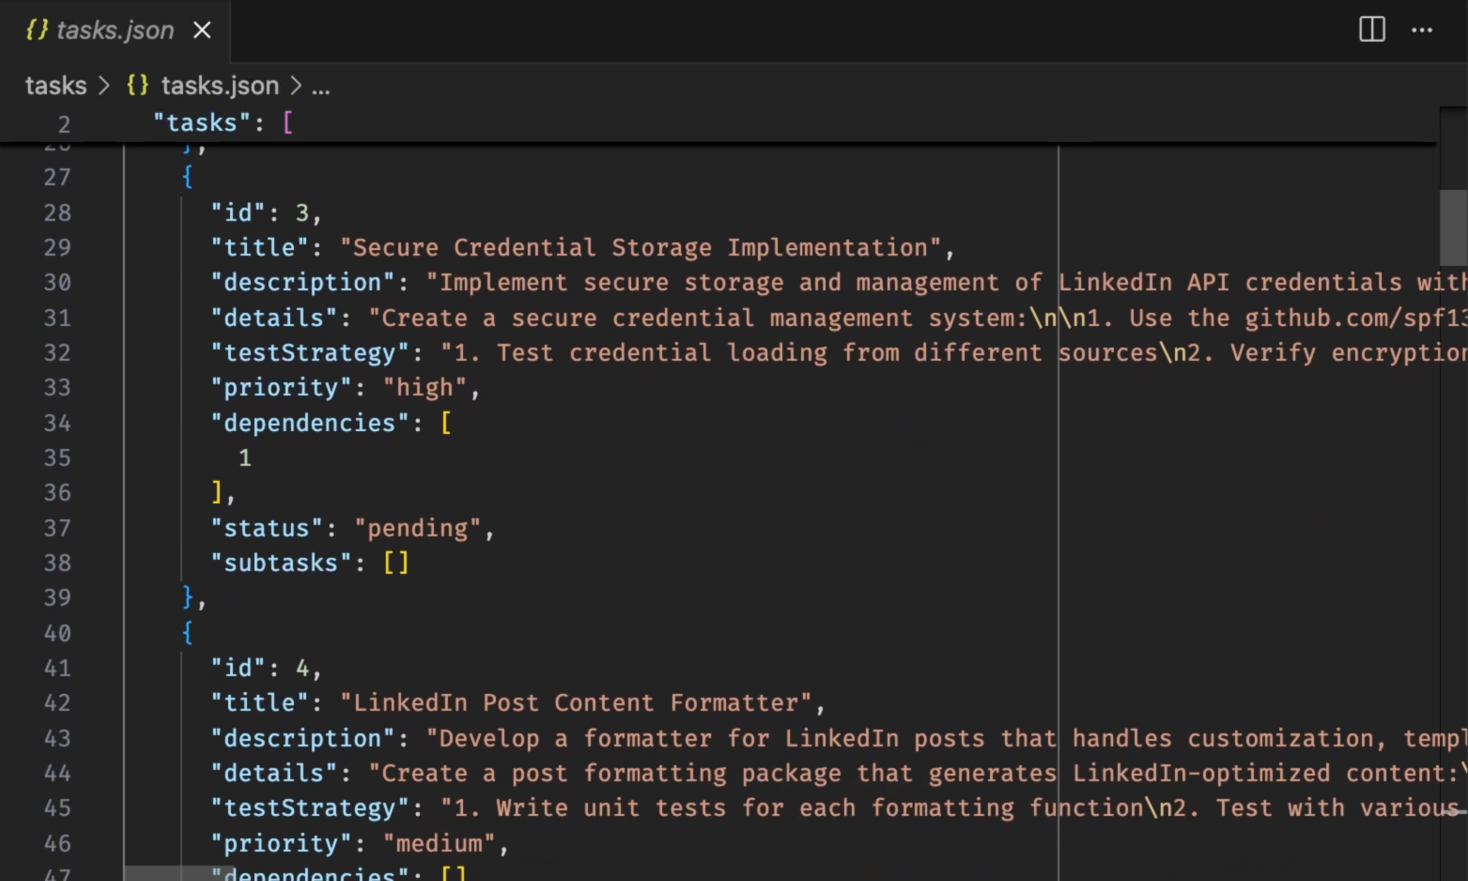Click the tasks folder breadcrumb
The image size is (1468, 881).
56,86
